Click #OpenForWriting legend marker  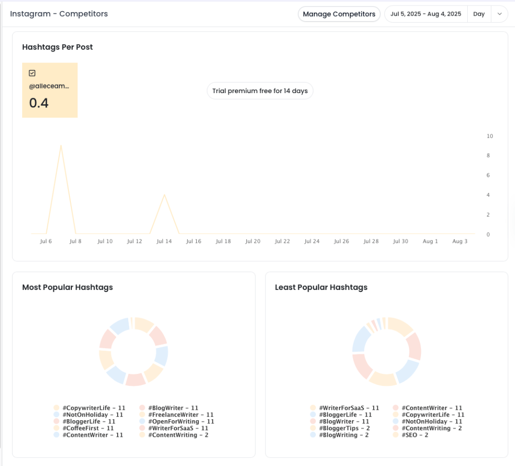[142, 422]
